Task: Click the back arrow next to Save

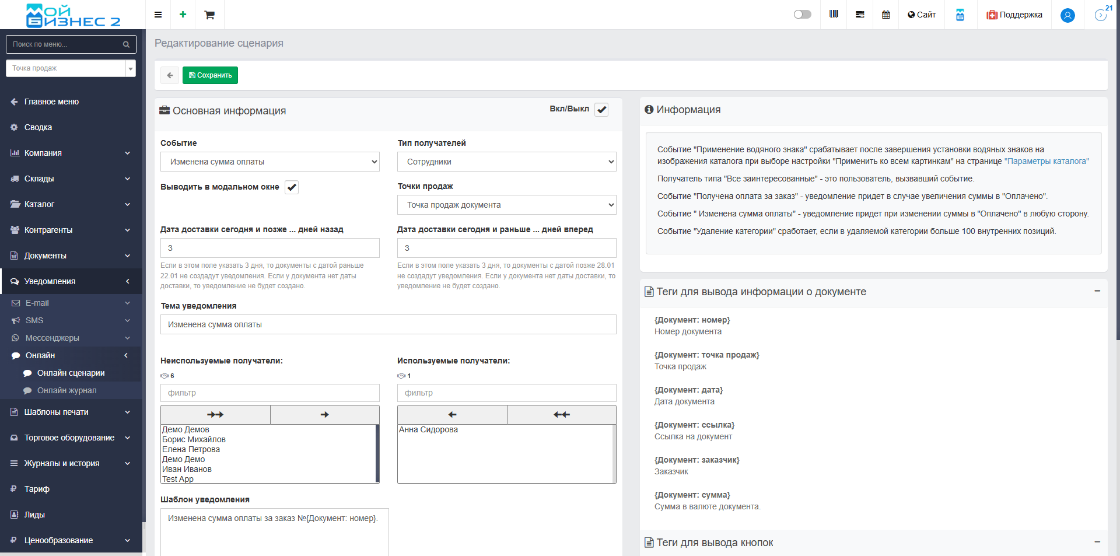Action: click(x=170, y=75)
